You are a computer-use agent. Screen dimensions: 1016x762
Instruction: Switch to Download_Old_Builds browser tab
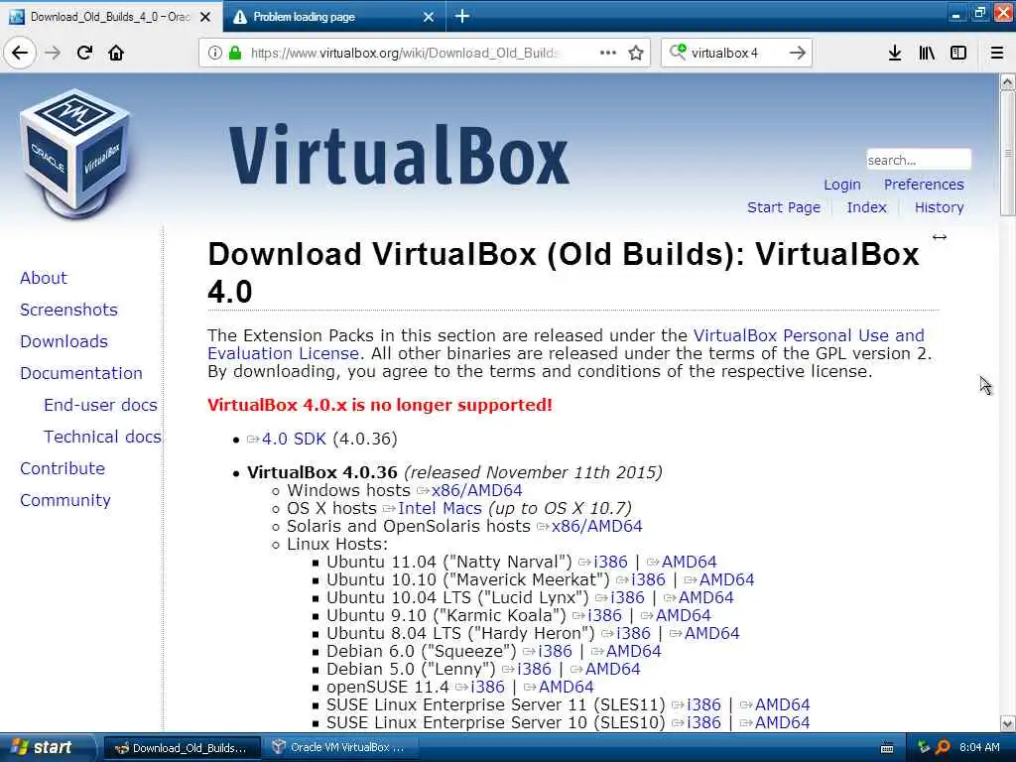(x=110, y=17)
